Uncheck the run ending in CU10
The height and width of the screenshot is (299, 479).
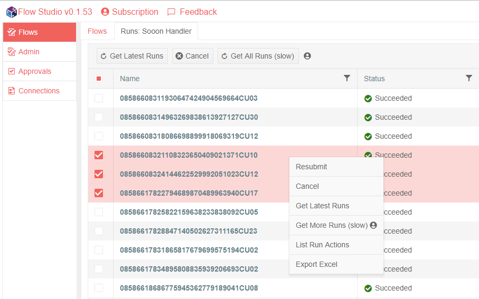99,155
